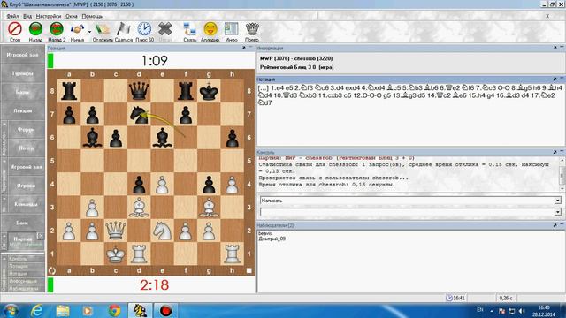
Task: Click the Стоп (Stop) toolbar icon
Action: pos(15,29)
